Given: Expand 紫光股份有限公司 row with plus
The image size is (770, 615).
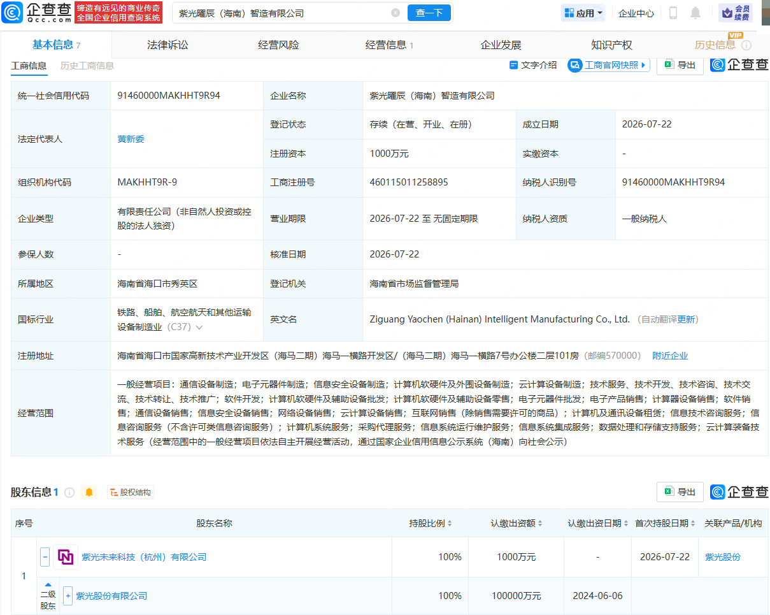Looking at the screenshot, I should [x=68, y=596].
